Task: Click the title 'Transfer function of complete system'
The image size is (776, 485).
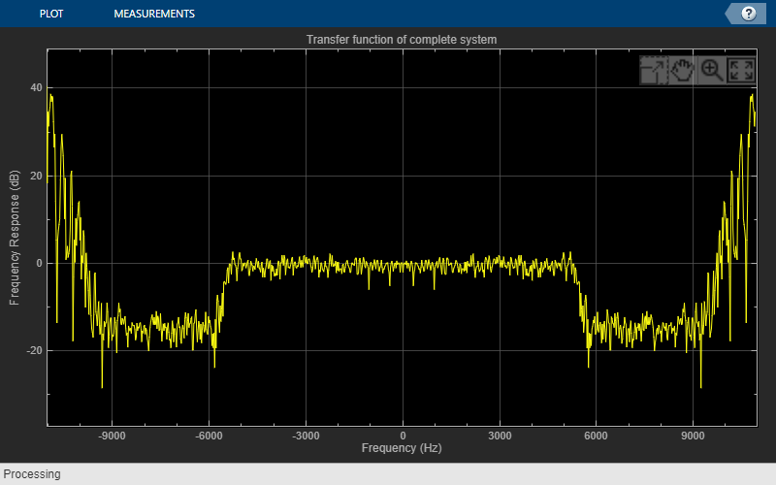Action: (402, 40)
